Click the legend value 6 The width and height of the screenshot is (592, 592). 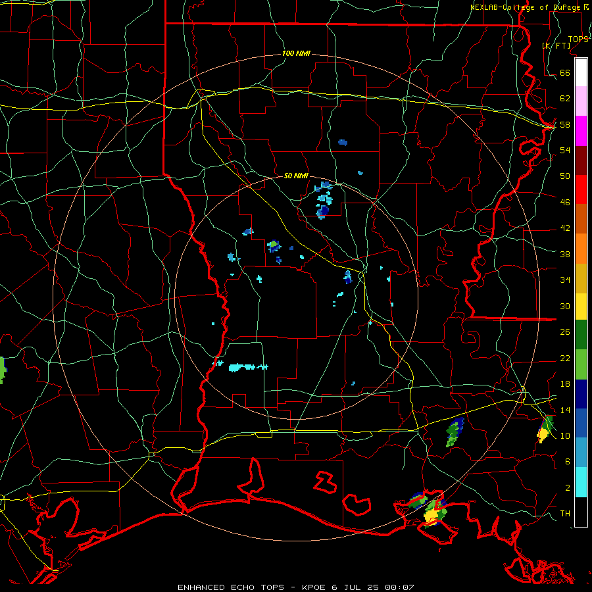point(567,461)
